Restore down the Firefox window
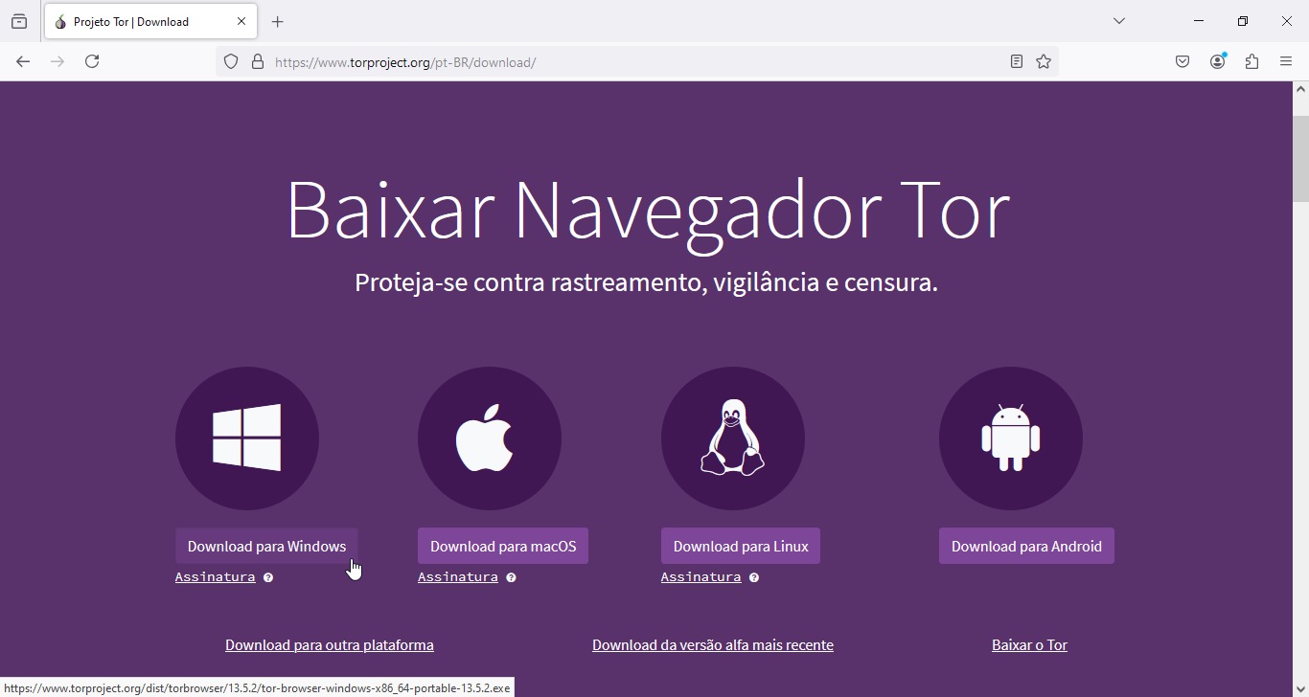This screenshot has width=1309, height=697. click(x=1243, y=21)
